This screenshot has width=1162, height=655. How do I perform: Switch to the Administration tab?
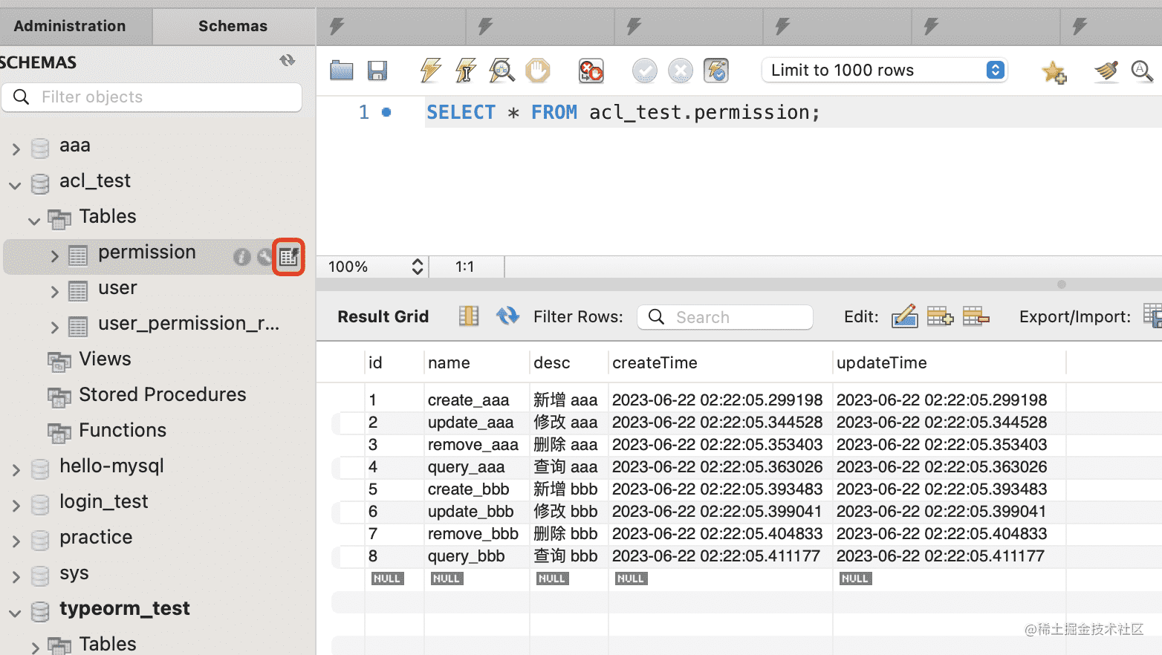coord(70,26)
